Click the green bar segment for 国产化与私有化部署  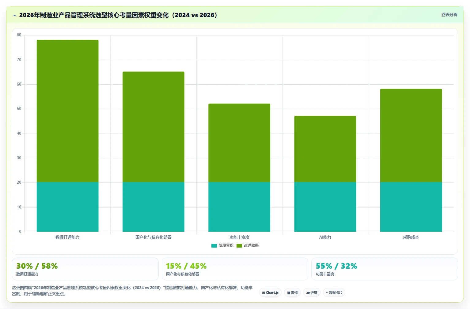(154, 127)
